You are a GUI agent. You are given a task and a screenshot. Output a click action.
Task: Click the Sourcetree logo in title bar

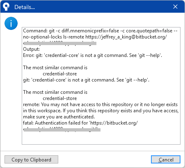(6, 7)
